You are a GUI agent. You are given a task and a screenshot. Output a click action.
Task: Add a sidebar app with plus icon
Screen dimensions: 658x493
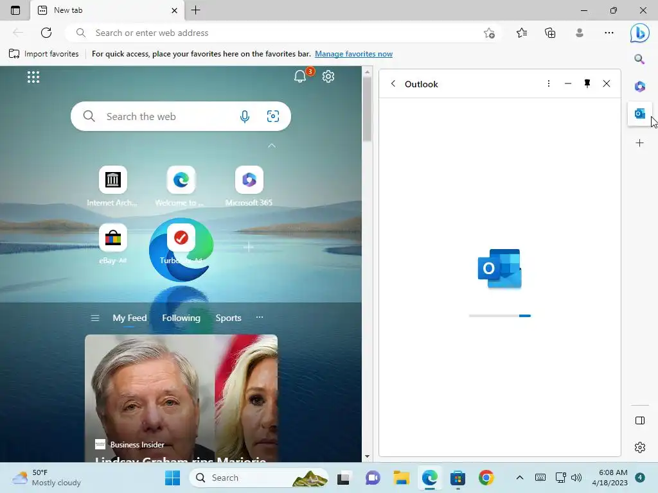pyautogui.click(x=639, y=143)
